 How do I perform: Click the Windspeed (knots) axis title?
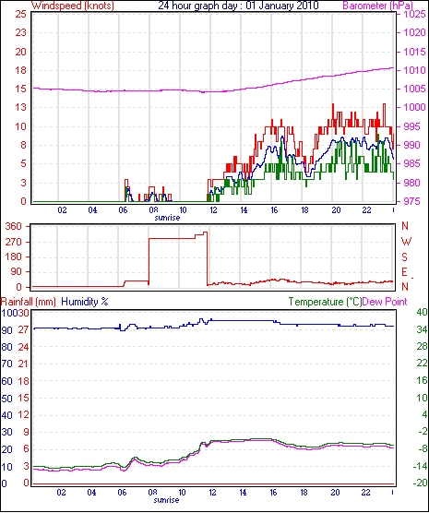pos(73,6)
